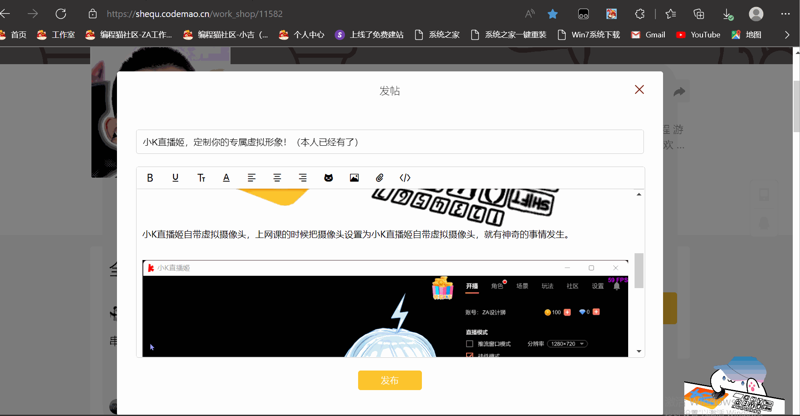The height and width of the screenshot is (416, 800).
Task: Click the 发布 publish button
Action: pos(390,380)
